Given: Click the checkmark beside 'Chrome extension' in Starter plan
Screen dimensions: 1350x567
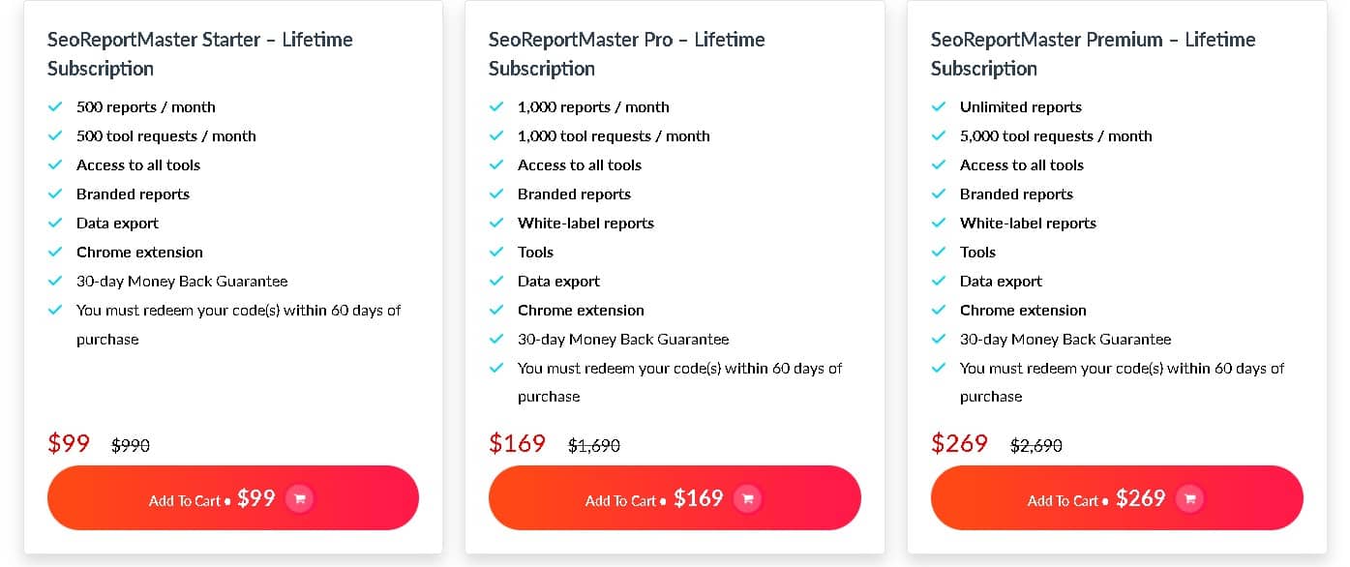Looking at the screenshot, I should point(56,252).
